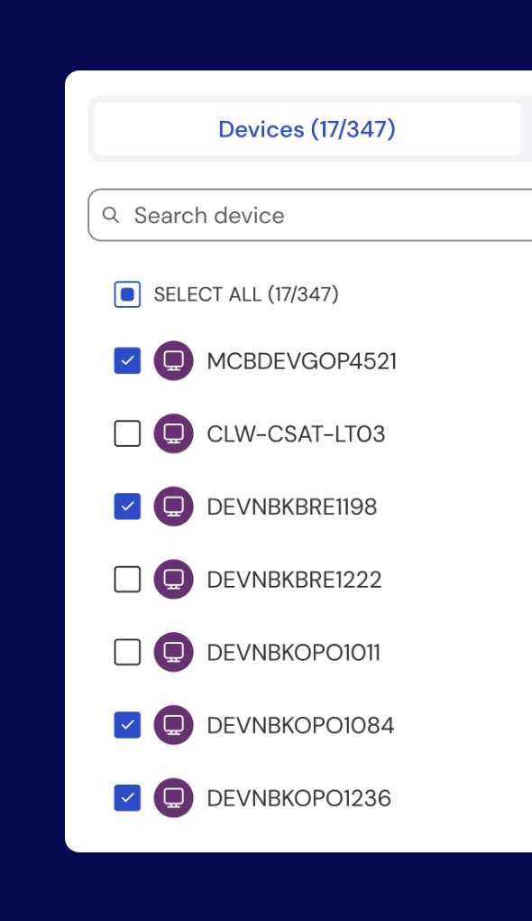Click the monitor icon beside MCBDEVGOP4521

pos(174,360)
